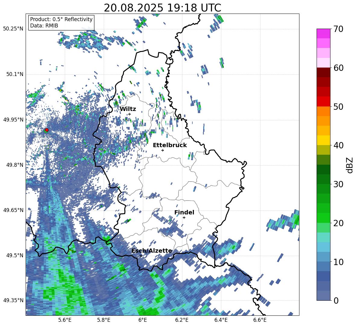The image size is (357, 326).
Task: Click the magenta top swatch of the colorbar
Action: 323,33
